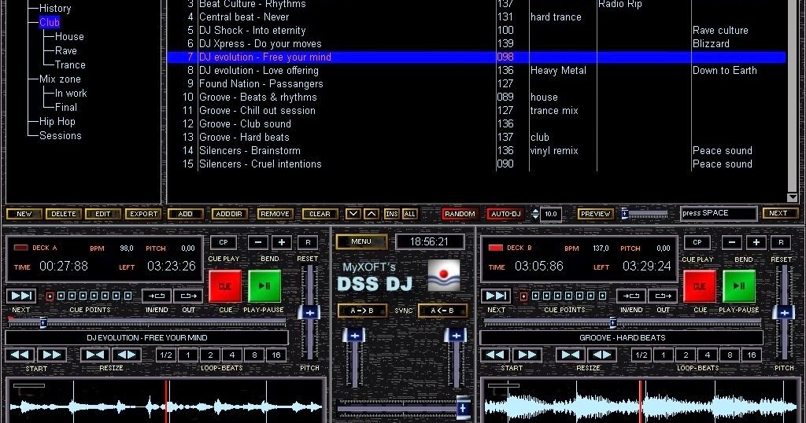Select Deck A 1/2 loop beats
The image size is (806, 423).
(x=166, y=355)
